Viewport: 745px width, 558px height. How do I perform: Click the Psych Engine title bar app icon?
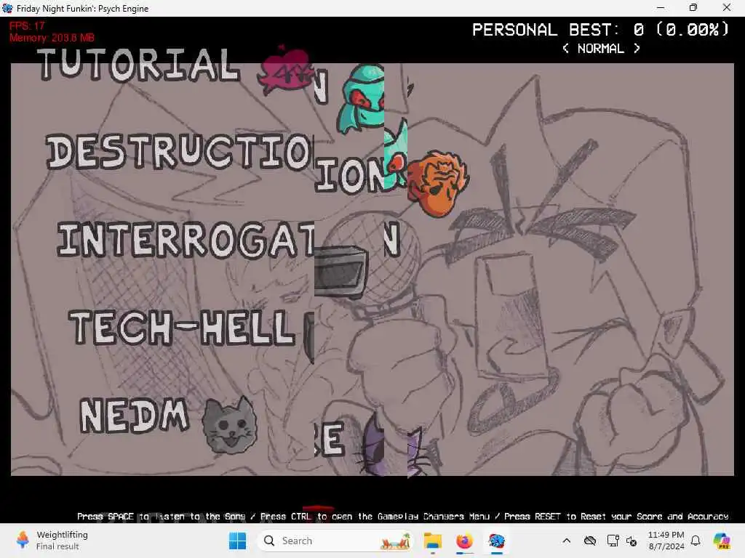point(7,8)
